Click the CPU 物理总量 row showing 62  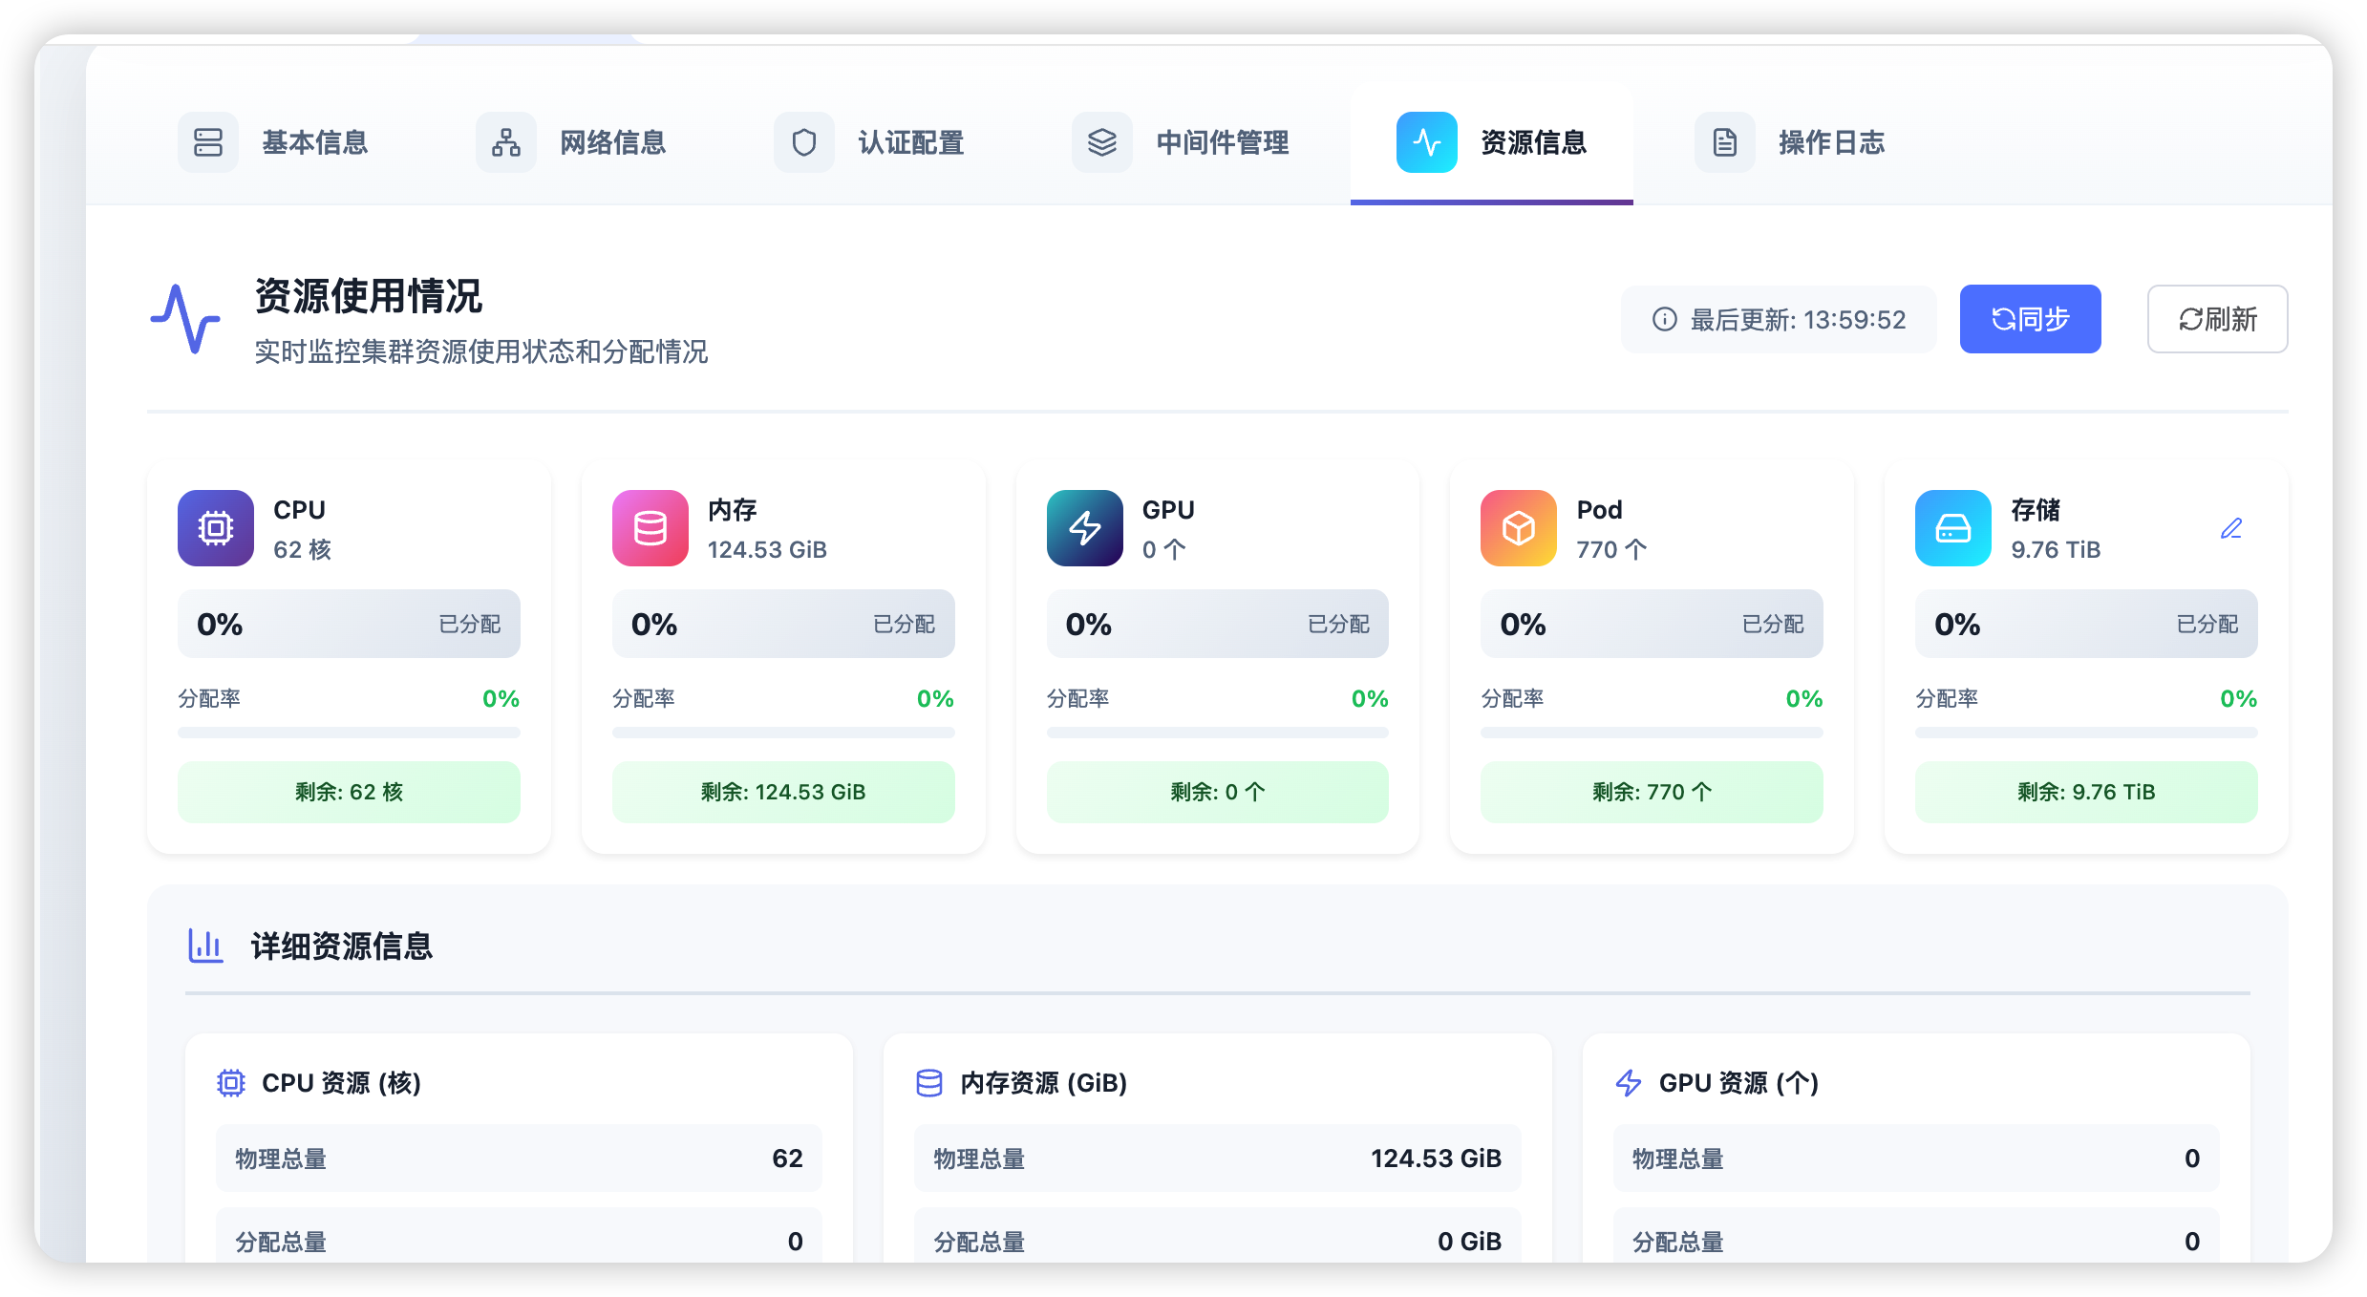point(519,1159)
